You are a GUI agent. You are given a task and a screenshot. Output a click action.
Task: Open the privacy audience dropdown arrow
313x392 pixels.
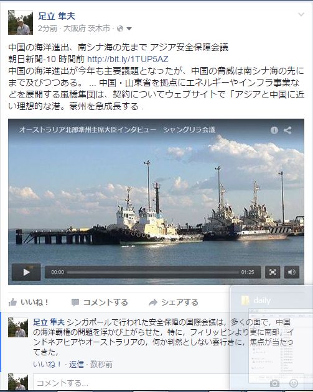coord(129,29)
